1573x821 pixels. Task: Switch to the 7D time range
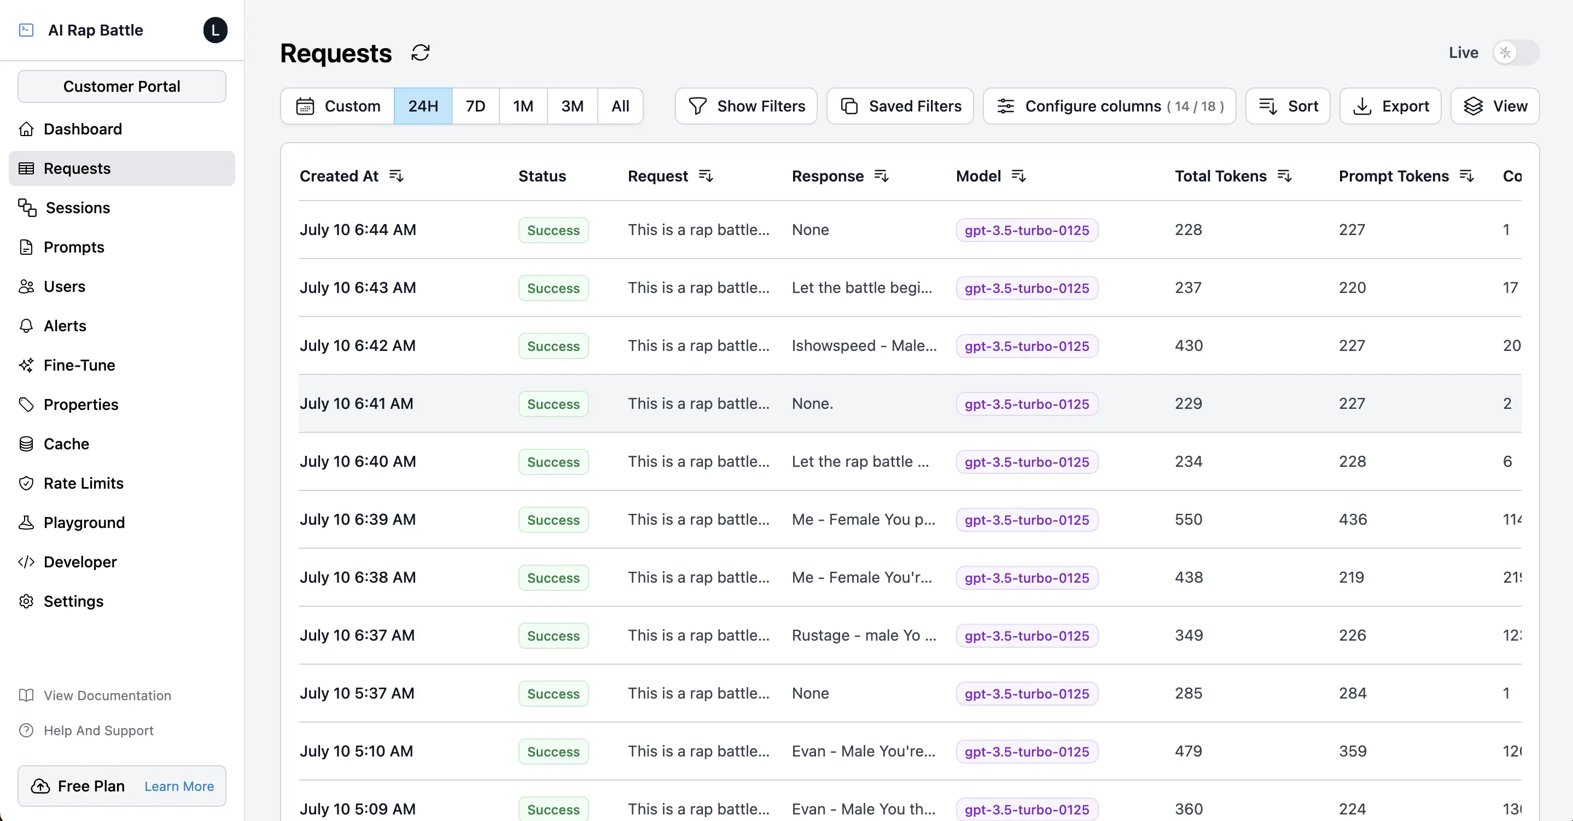point(476,106)
